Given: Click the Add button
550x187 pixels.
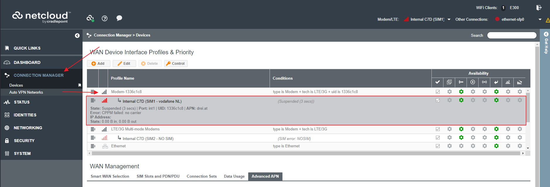Looking at the screenshot, I should (x=98, y=64).
